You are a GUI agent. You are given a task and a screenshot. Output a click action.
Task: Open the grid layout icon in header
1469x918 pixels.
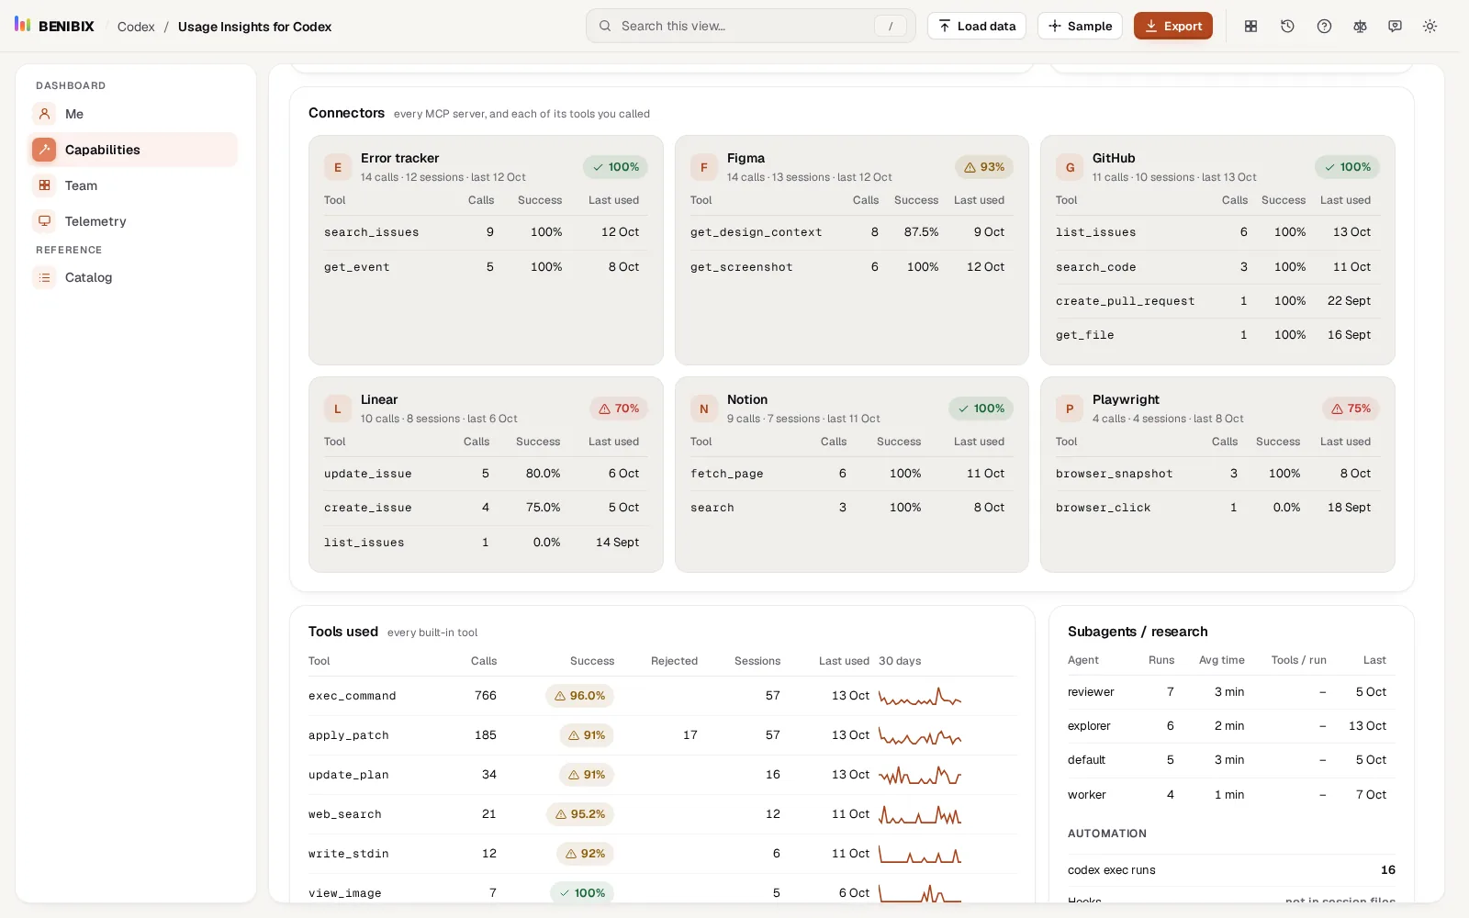pos(1250,27)
